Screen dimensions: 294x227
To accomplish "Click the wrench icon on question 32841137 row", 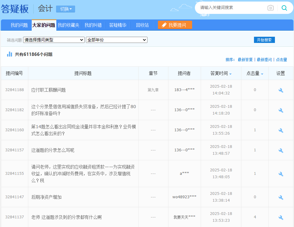I will 280,217.
